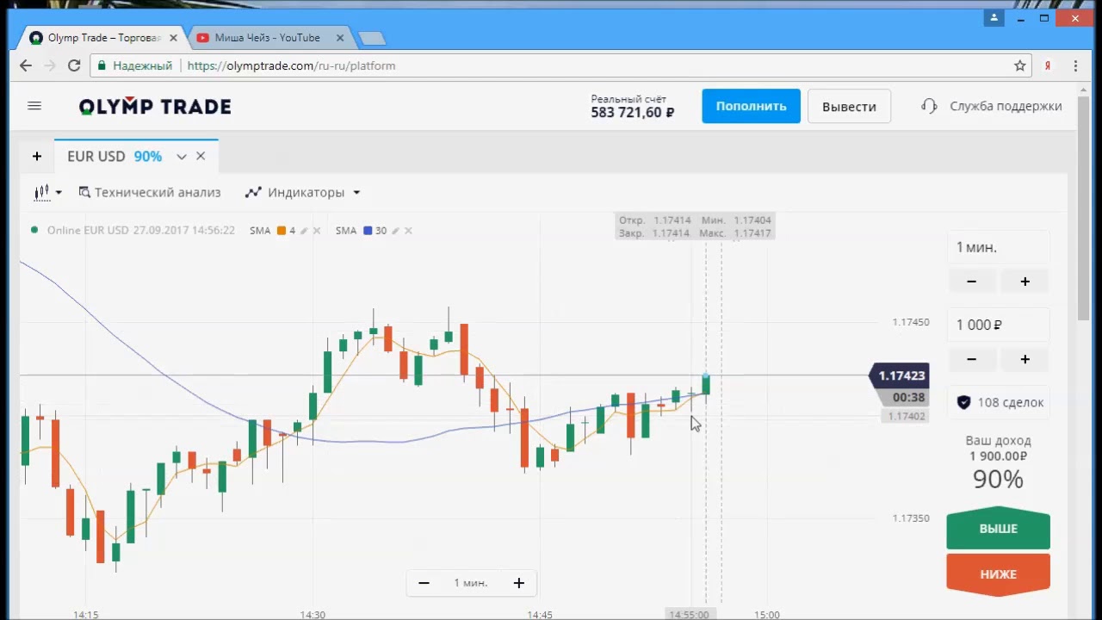Expand the EUR USD asset dropdown chevron
The height and width of the screenshot is (620, 1102).
[x=182, y=156]
